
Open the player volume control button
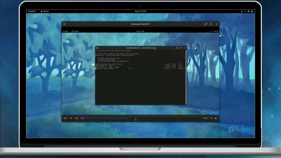[x=216, y=118]
